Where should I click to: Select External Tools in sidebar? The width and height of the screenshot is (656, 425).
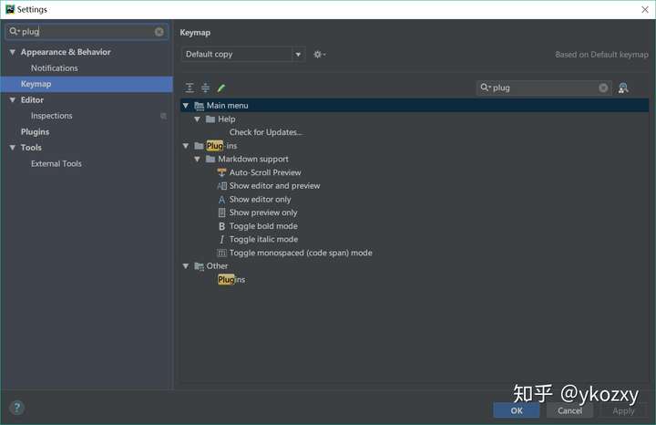pyautogui.click(x=56, y=164)
